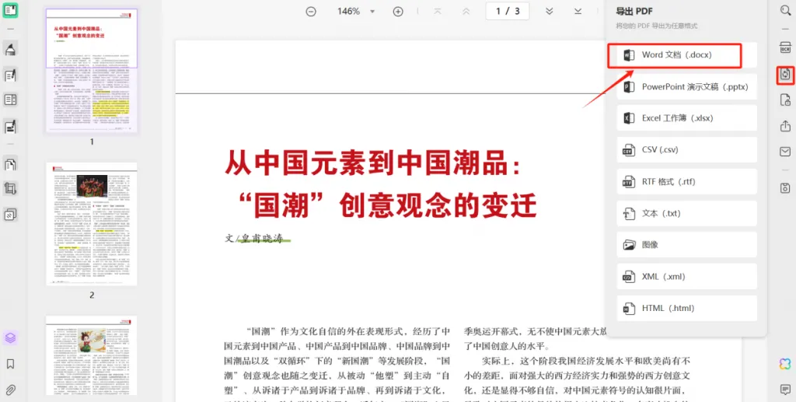Export as Word 文档 (.docx)
This screenshot has width=796, height=402.
[686, 55]
